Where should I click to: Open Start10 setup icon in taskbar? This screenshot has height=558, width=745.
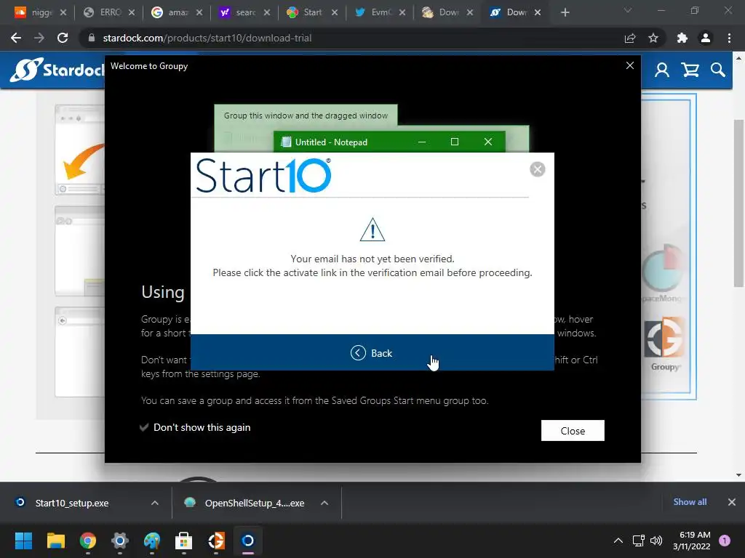248,541
